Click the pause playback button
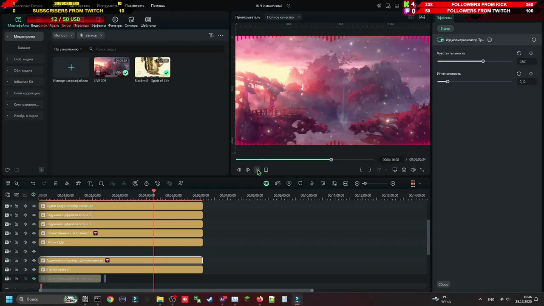Viewport: 544px width, 306px height. [x=257, y=170]
